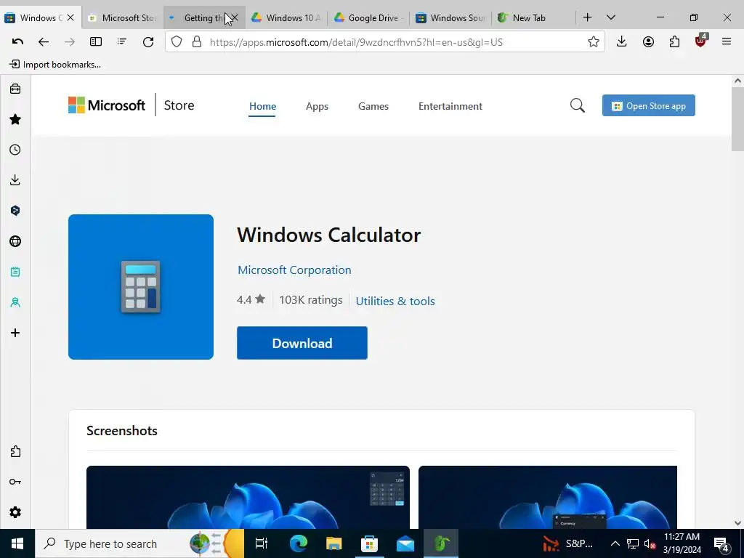Click the Download button
The width and height of the screenshot is (744, 558).
click(302, 343)
